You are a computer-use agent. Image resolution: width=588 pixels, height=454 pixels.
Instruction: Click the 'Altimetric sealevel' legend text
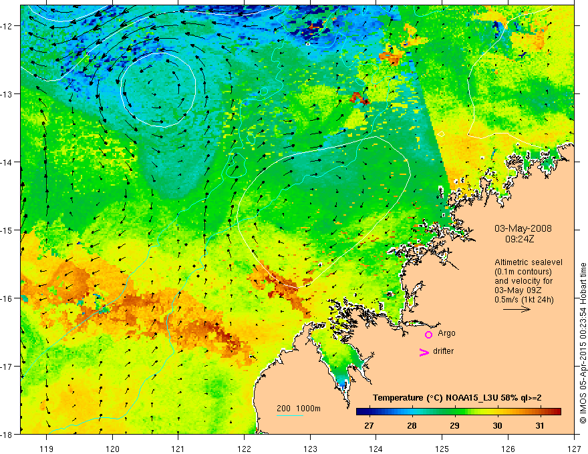[x=529, y=262]
